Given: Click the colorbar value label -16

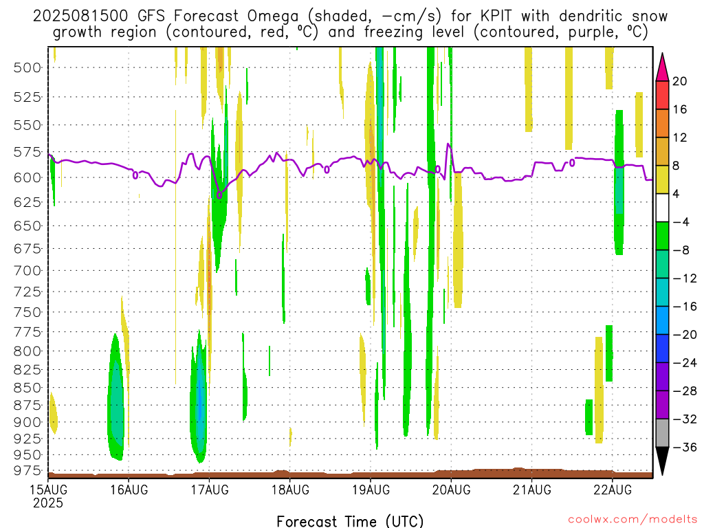Looking at the screenshot, I should click(x=684, y=307).
